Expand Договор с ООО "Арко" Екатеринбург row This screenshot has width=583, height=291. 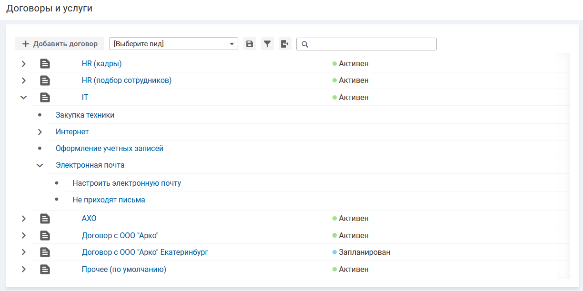23,252
